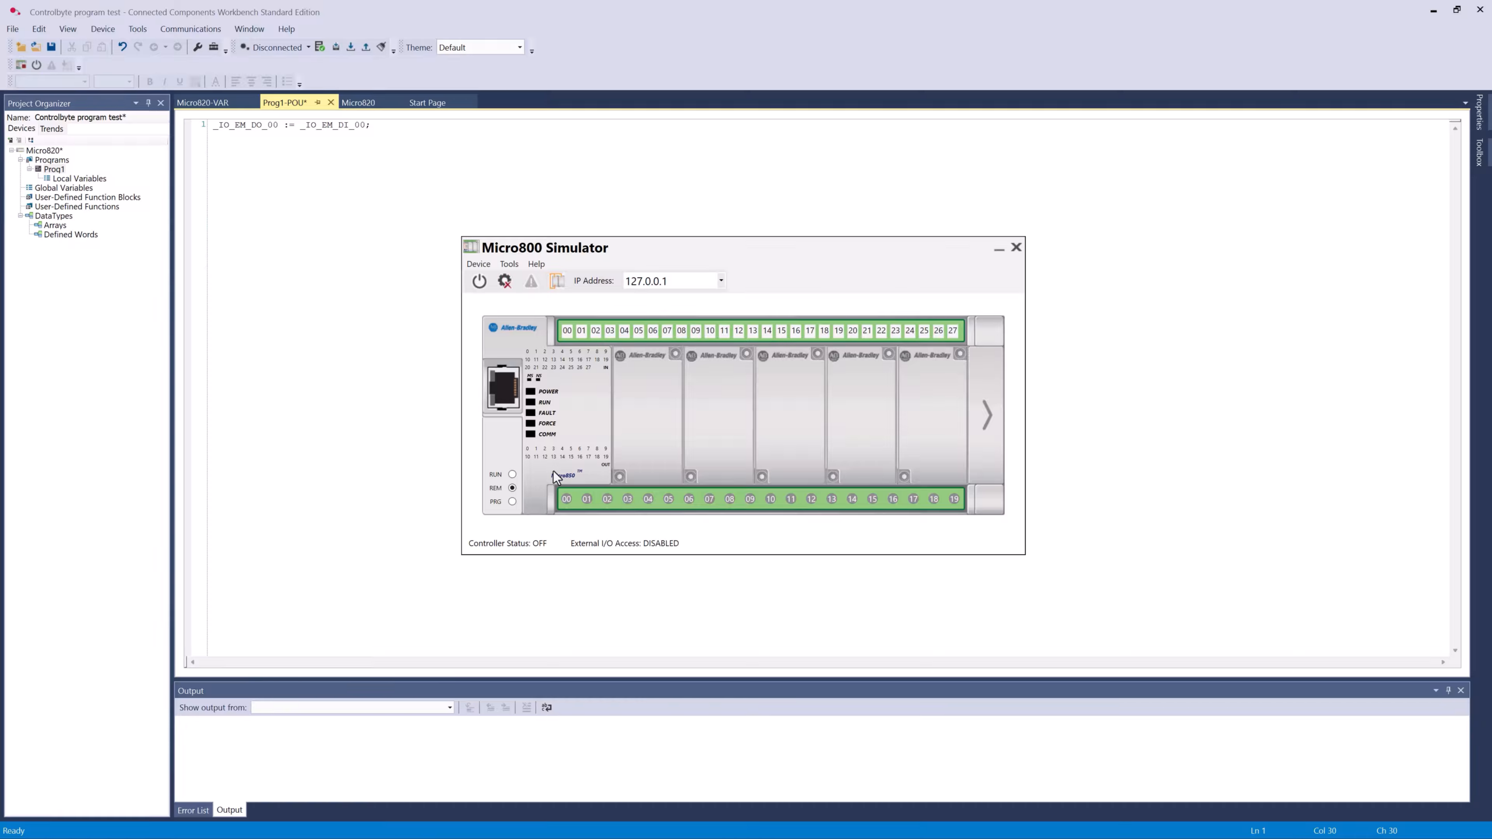Click next-module chevron on simulator right side
The width and height of the screenshot is (1492, 839).
[987, 415]
